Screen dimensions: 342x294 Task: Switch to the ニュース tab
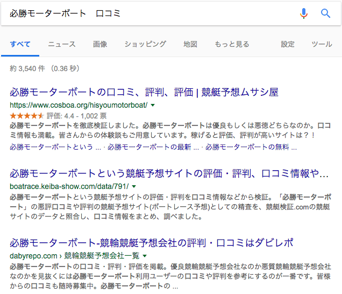click(x=62, y=44)
